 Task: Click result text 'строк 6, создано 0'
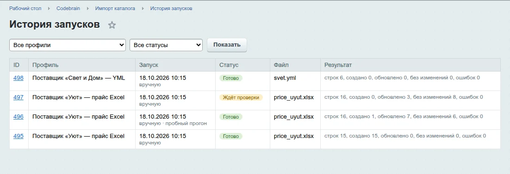348,78
